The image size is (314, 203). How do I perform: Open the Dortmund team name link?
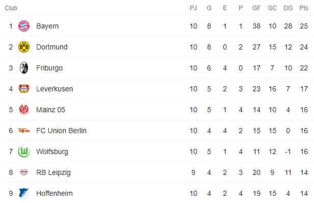point(51,47)
